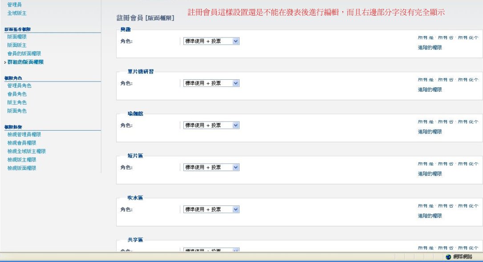Select 所有 從不 for the 吹水區 forum
Image resolution: width=483 pixels, height=262 pixels.
[x=468, y=206]
